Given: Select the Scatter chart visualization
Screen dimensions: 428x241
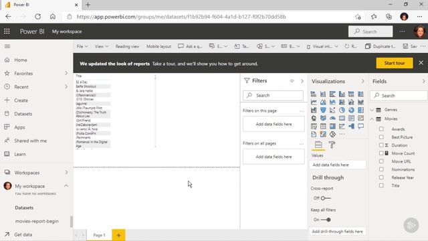Looking at the screenshot, I should coord(332,110).
